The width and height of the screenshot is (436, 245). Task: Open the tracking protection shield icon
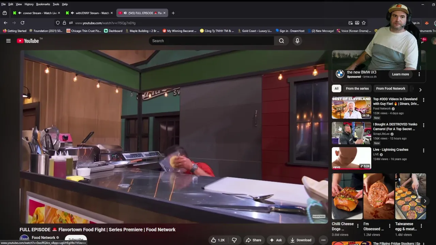(x=58, y=23)
